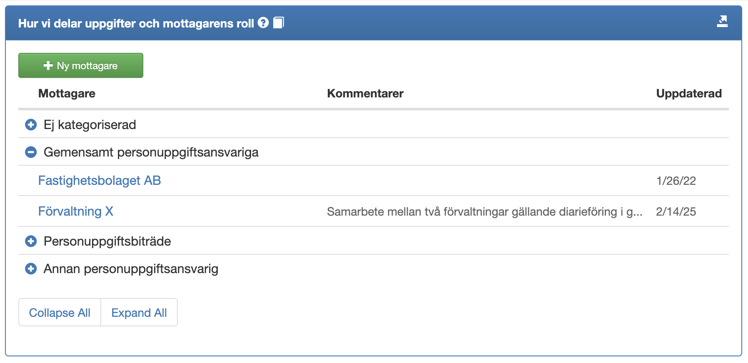The image size is (748, 363).
Task: Expand Personuppgiftsbiträde using its plus icon
Action: coord(31,241)
